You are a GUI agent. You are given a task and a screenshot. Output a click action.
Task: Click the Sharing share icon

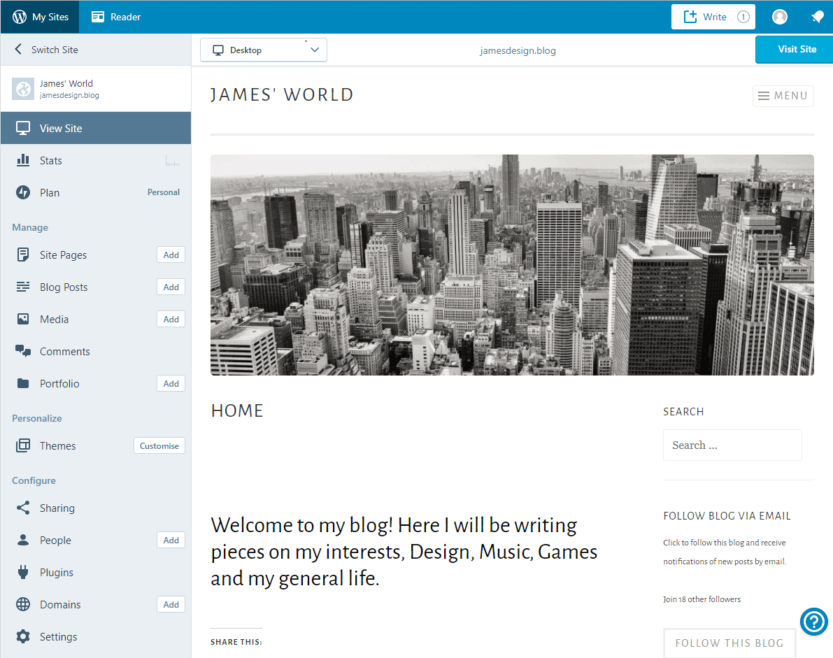(x=23, y=508)
